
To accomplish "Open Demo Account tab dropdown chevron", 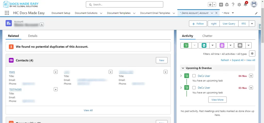I will click(212, 13).
